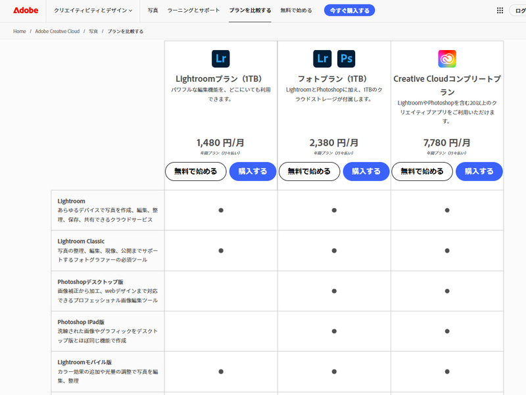Screen dimensions: 526x395
Task: Start free trial under フォトプラン（1TB）
Action: [x=309, y=171]
